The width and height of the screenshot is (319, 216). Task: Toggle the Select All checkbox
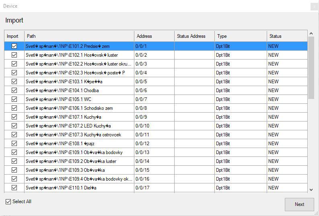click(8, 202)
